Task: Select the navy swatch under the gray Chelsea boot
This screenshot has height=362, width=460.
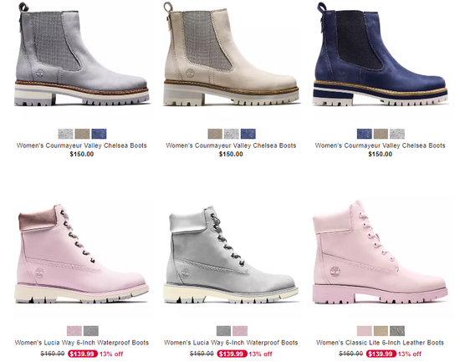Action: point(99,134)
